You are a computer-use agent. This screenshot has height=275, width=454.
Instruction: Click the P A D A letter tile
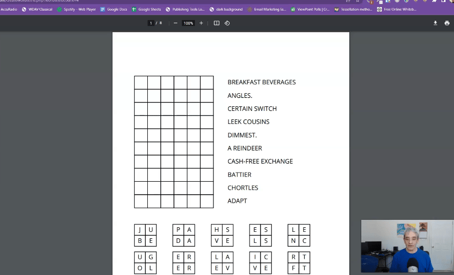[183, 235]
